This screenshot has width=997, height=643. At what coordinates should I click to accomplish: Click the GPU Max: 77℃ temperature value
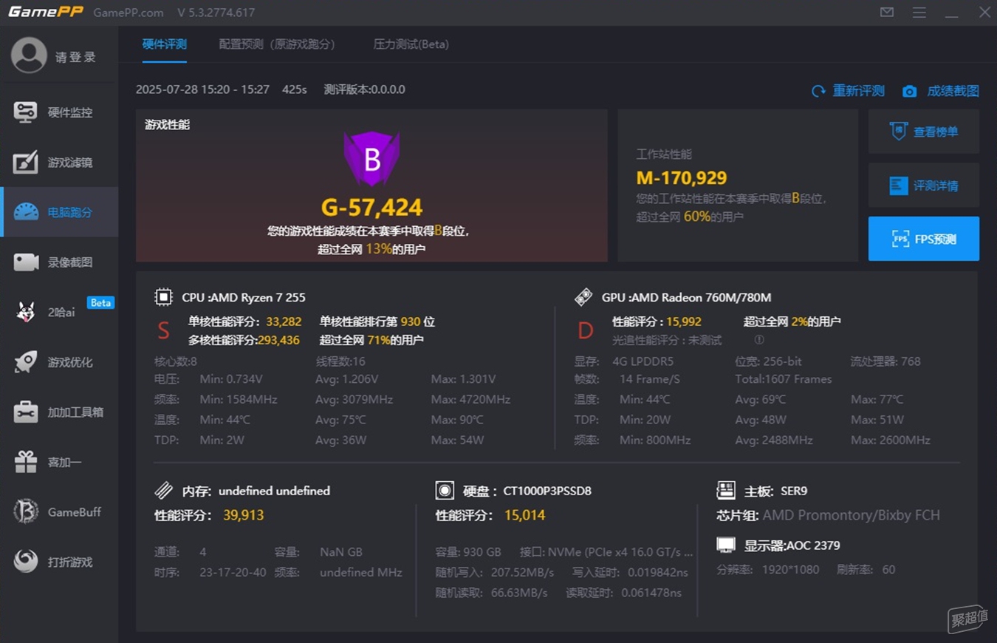coord(877,399)
